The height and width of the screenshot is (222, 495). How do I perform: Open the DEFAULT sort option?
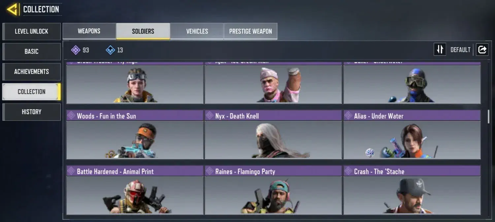tap(460, 50)
